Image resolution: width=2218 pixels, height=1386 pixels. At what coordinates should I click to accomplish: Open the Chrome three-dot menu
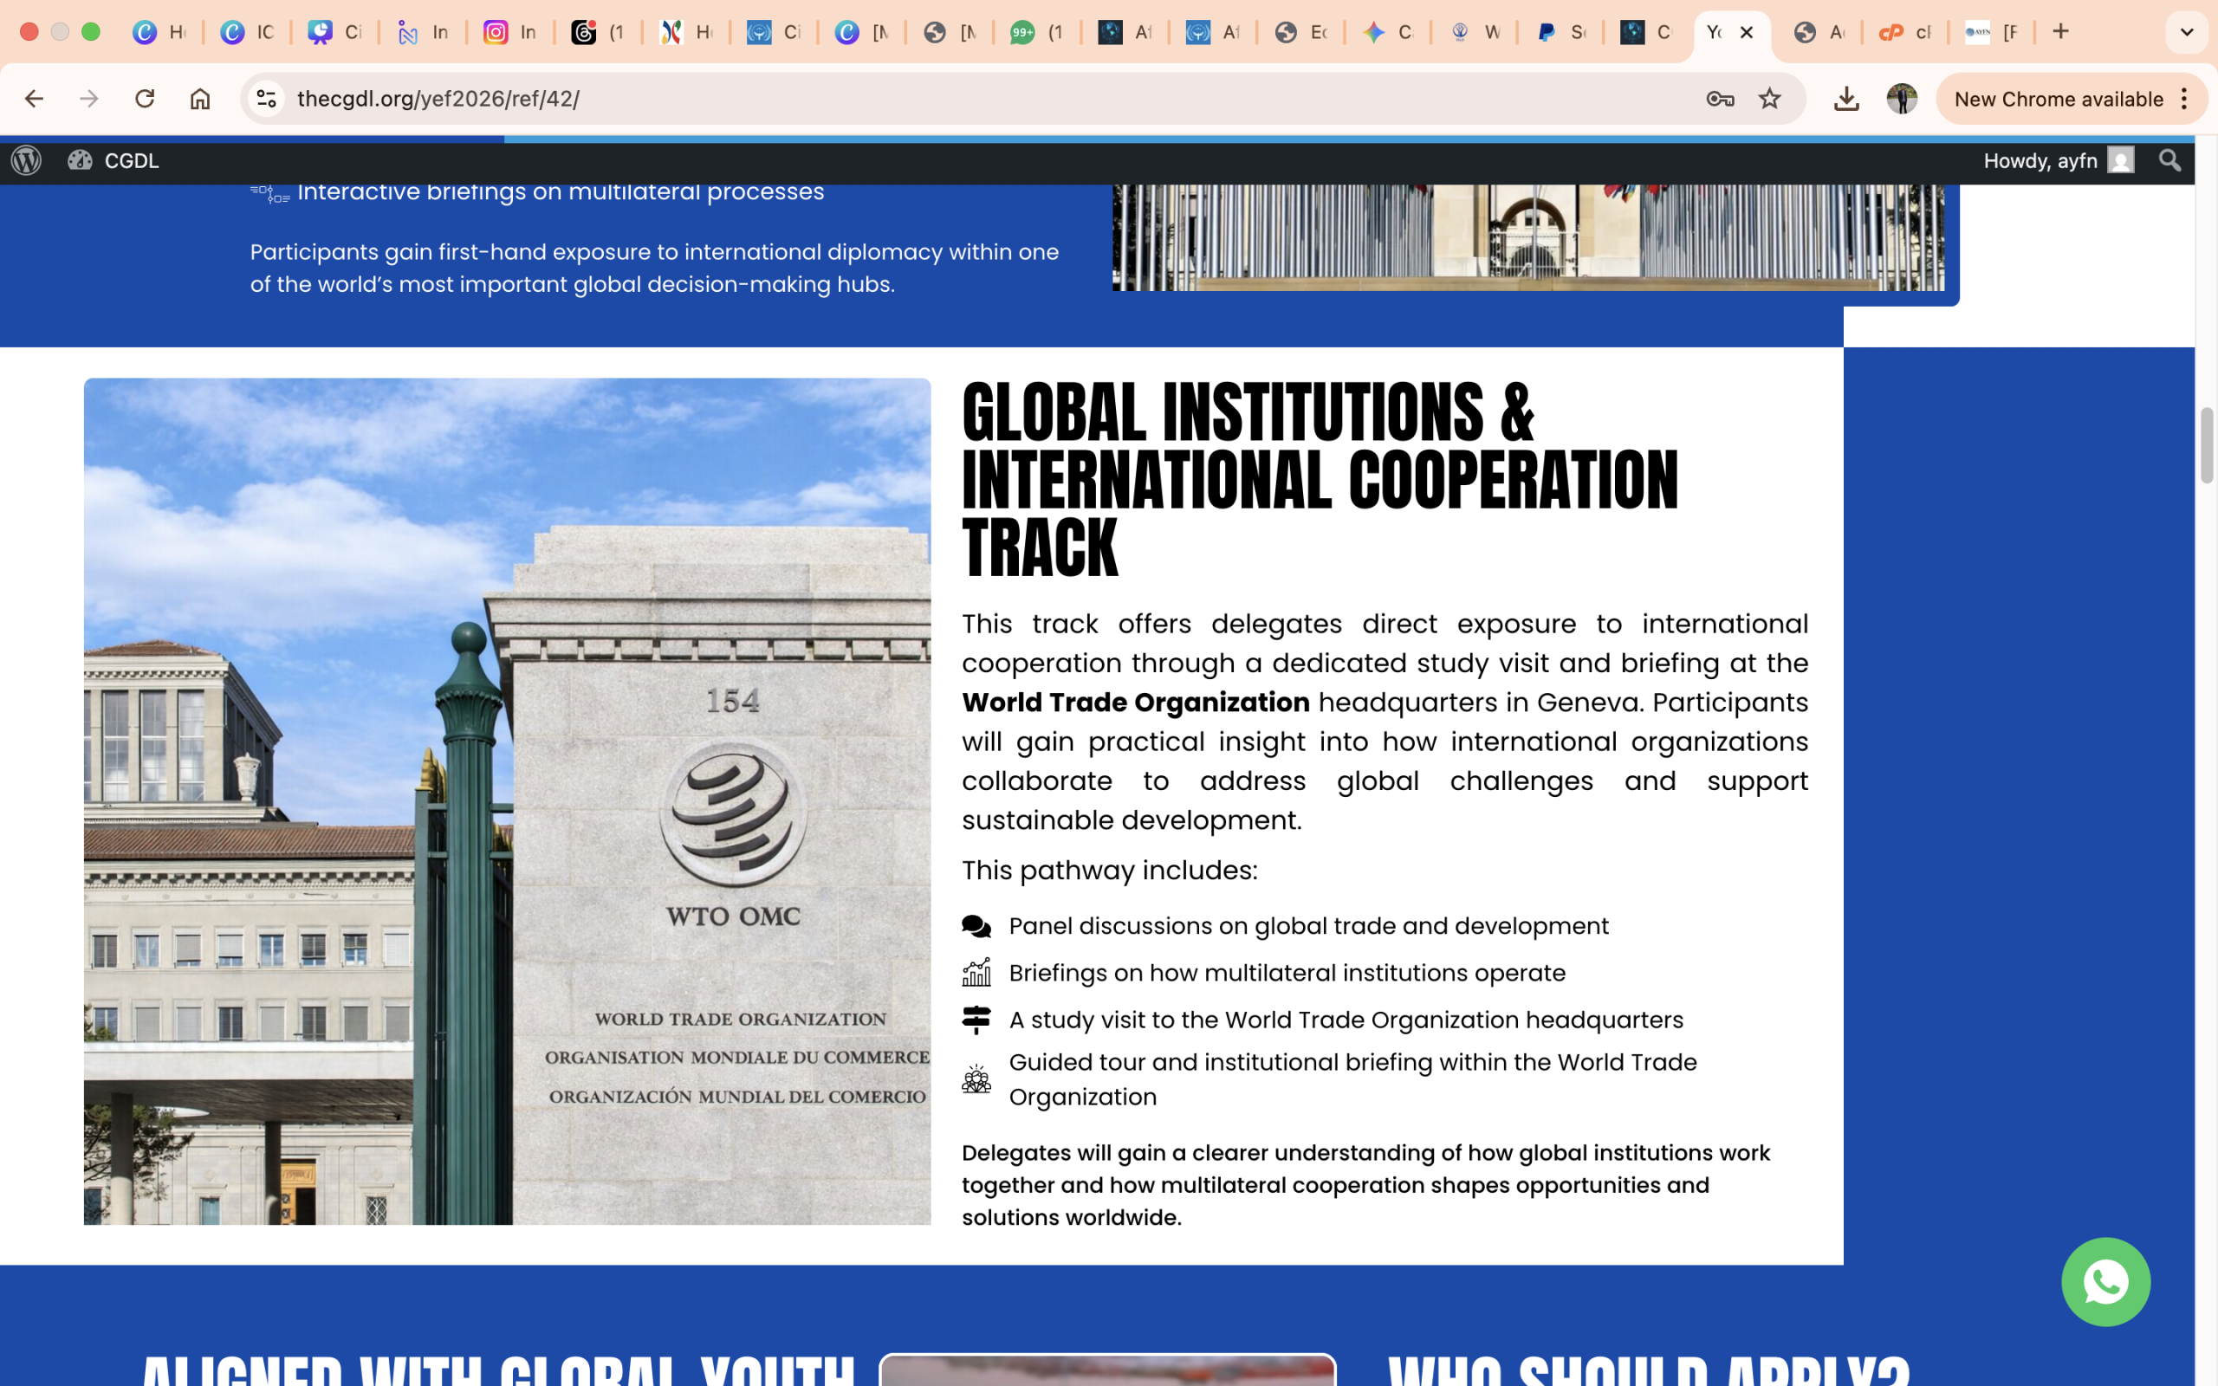(x=2185, y=99)
